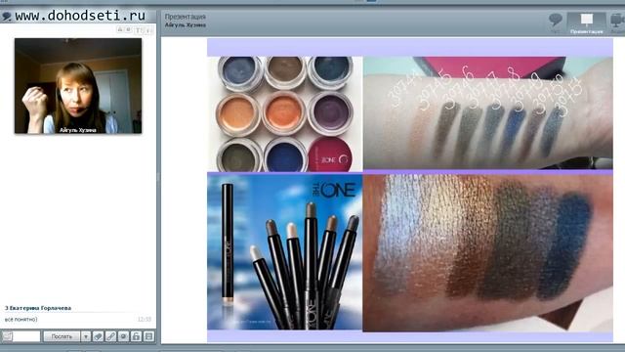The height and width of the screenshot is (352, 625).
Task: Click the link chain icon in chat toolbar
Action: point(110,336)
